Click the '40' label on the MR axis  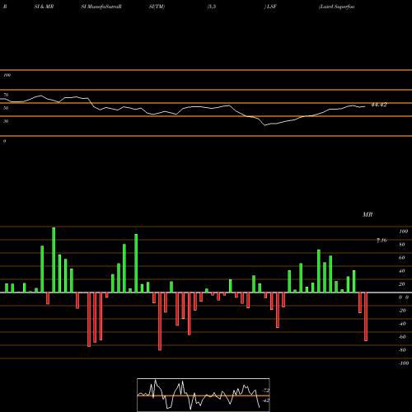pos(402,271)
